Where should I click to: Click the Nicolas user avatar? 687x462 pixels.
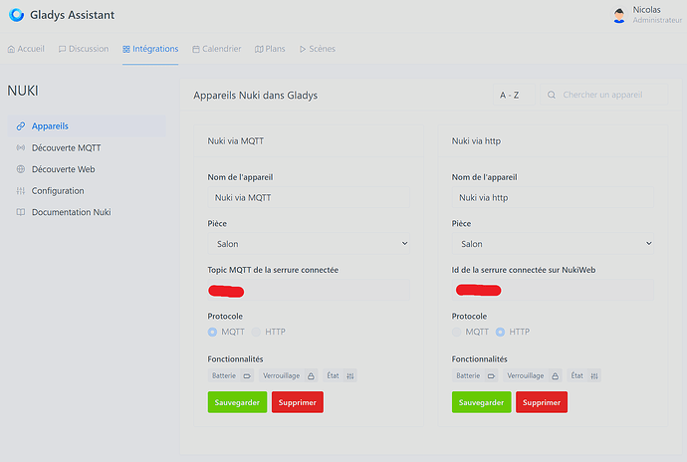point(619,15)
